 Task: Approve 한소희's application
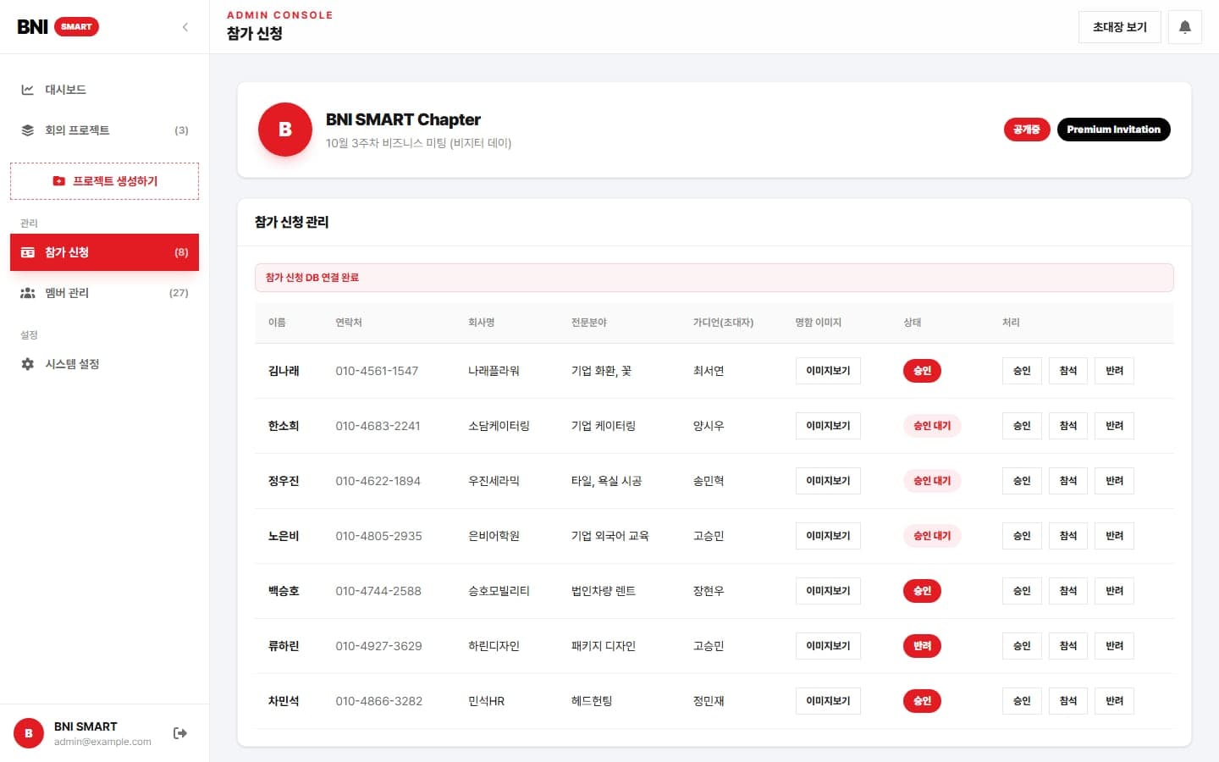pyautogui.click(x=1022, y=426)
